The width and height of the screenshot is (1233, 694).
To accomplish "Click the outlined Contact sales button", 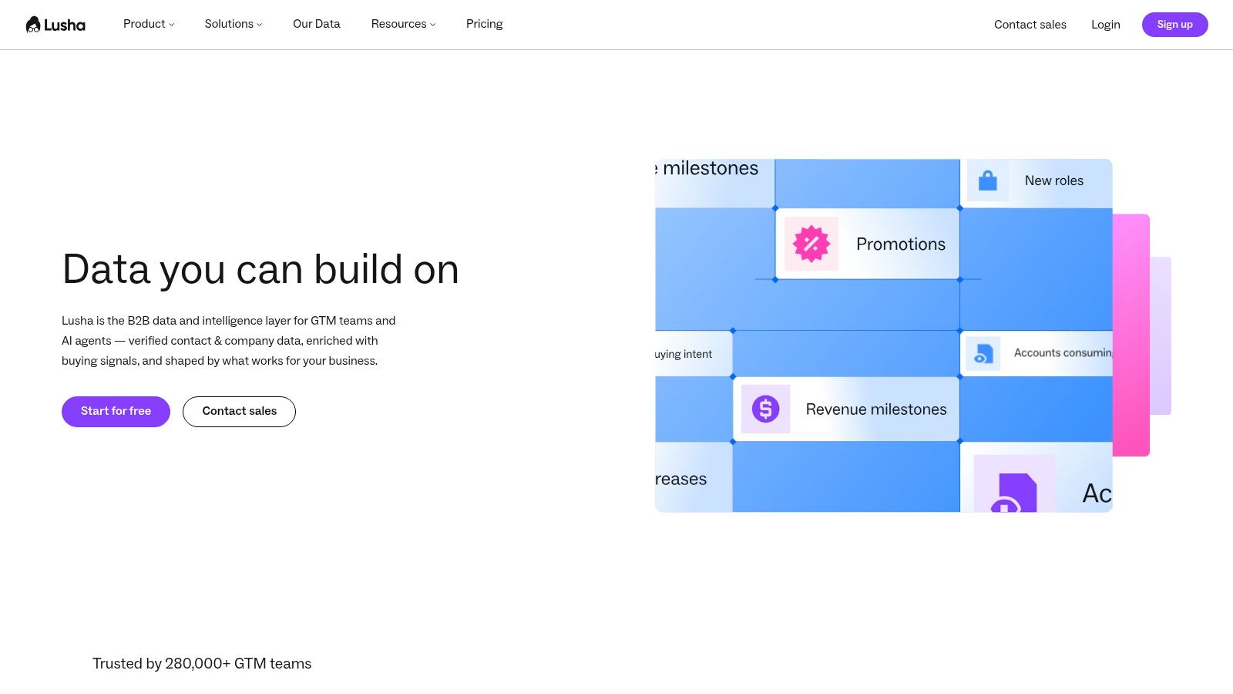I will (239, 412).
